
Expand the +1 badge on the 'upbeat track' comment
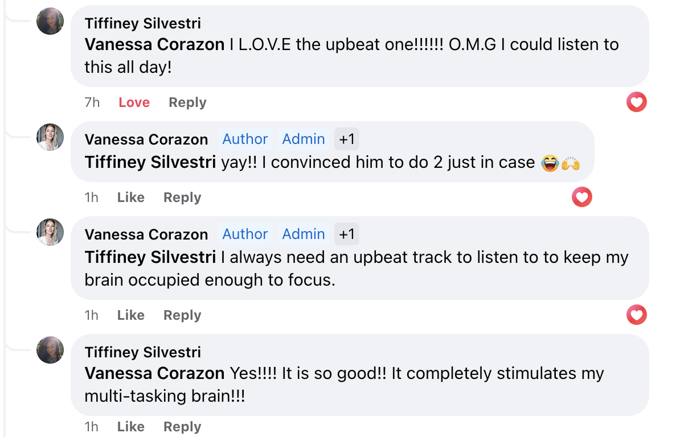346,234
